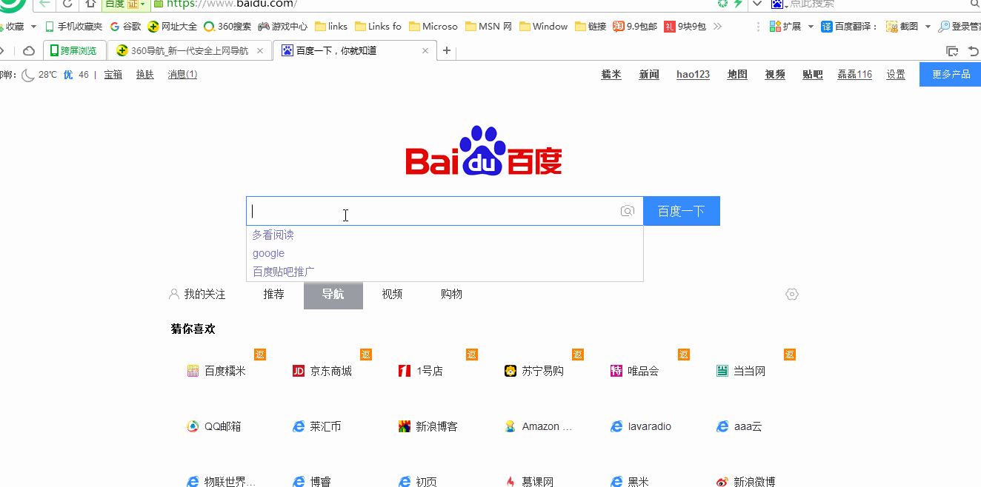The width and height of the screenshot is (981, 487).
Task: Click the restore closed tab icon
Action: tap(974, 51)
